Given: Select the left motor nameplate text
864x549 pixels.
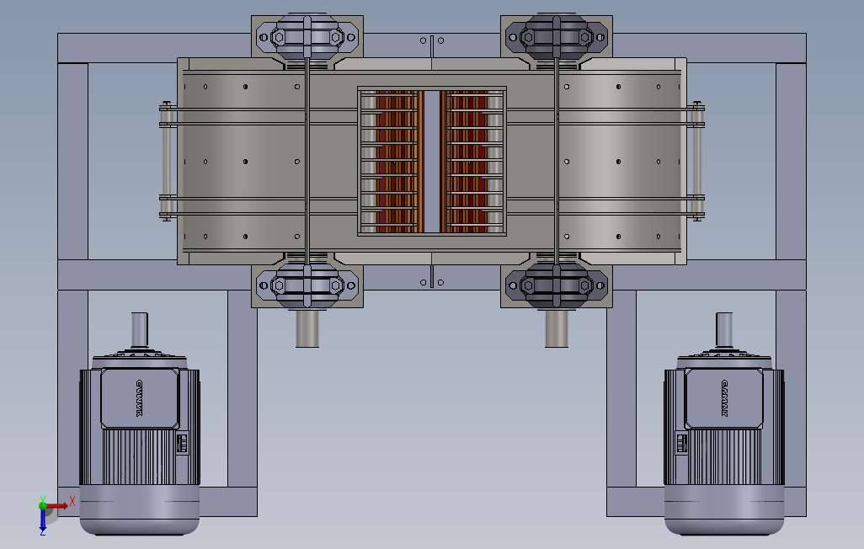Looking at the screenshot, I should point(139,398).
